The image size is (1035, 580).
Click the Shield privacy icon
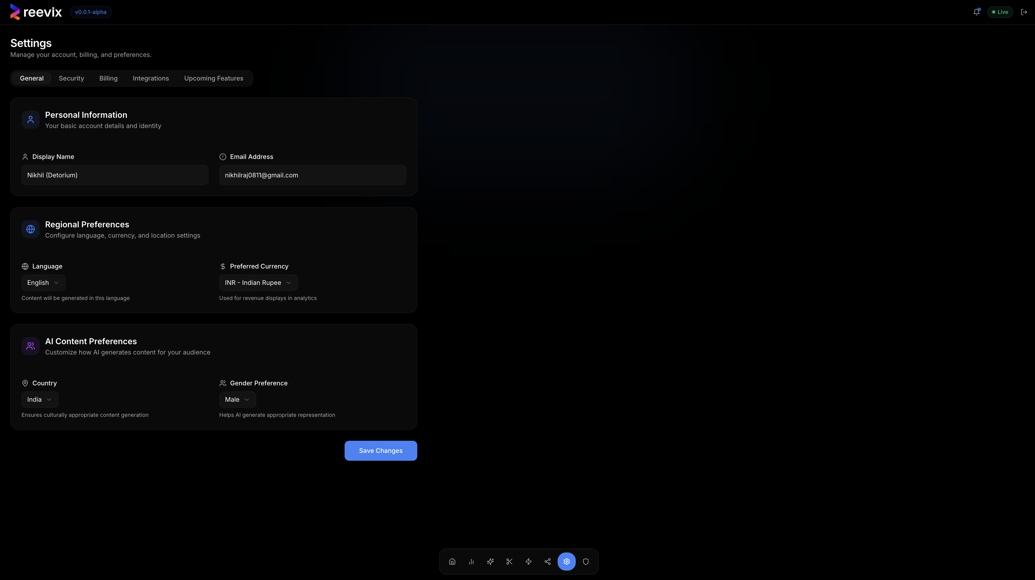585,561
